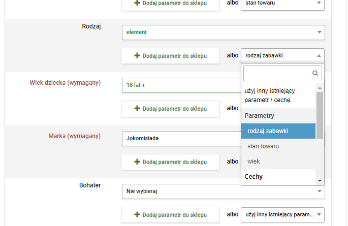Choose 'rodzaj zabawki' from the list
Image resolution: width=348 pixels, height=226 pixels.
pos(278,131)
